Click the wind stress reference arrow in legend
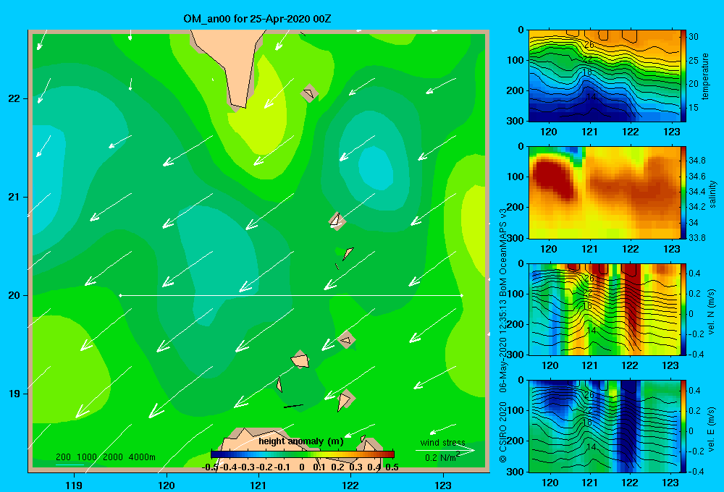The height and width of the screenshot is (492, 724). 445,450
